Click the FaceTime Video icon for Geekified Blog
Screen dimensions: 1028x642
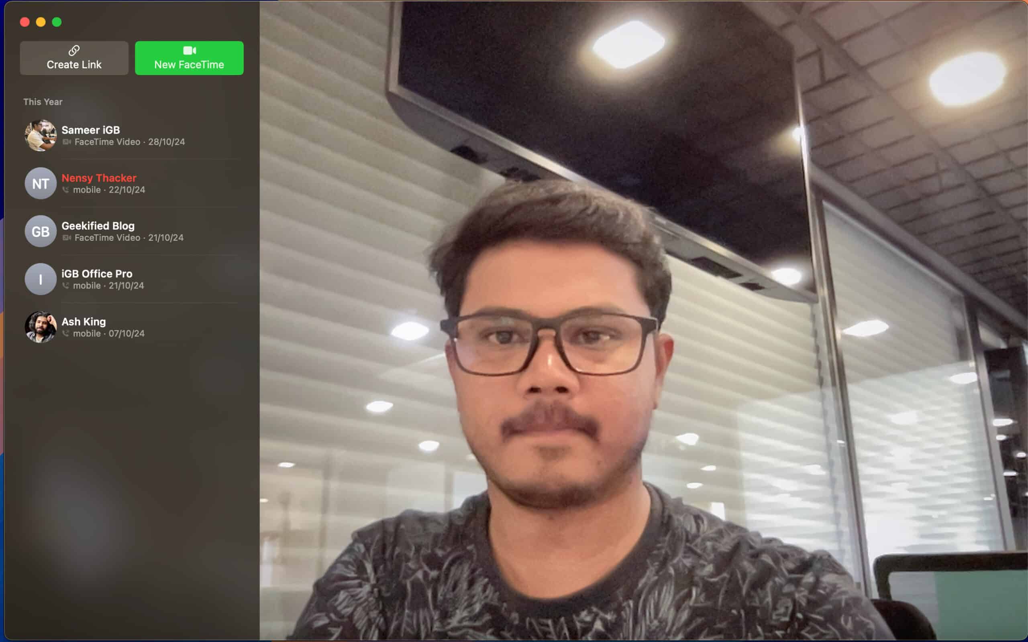66,238
